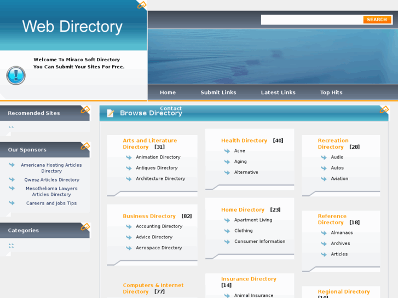Open the Apartment Living subcategory
398x298 pixels.
pos(253,220)
